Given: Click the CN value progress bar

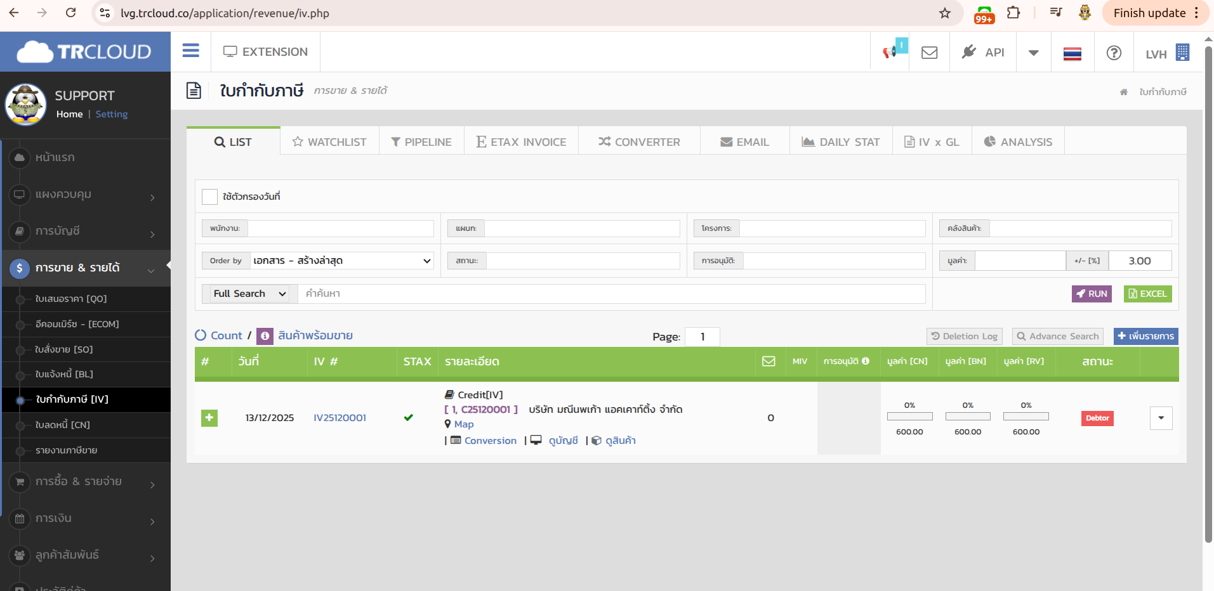Looking at the screenshot, I should click(x=909, y=417).
